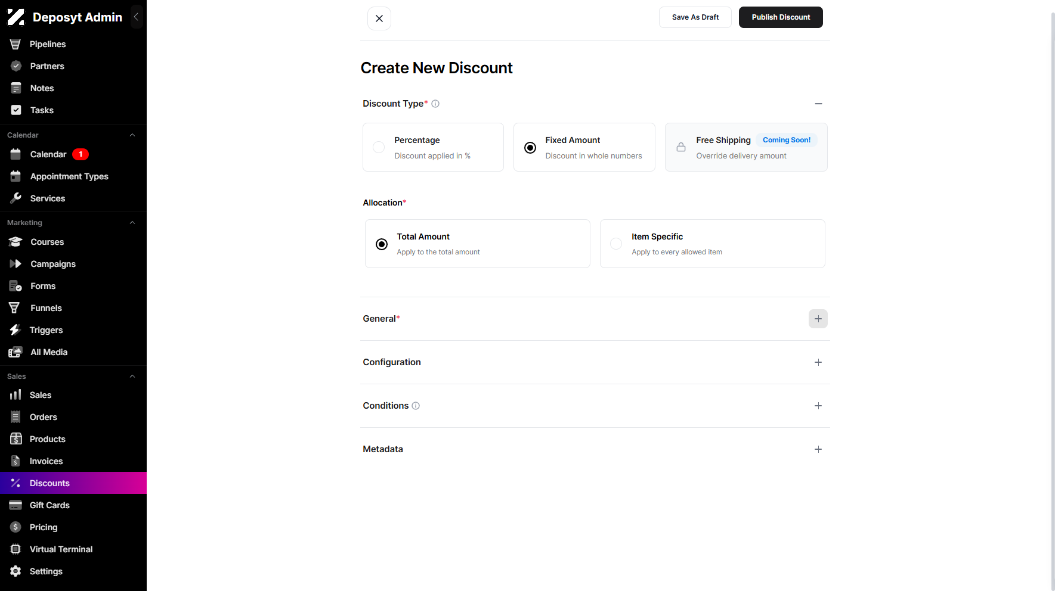1055x591 pixels.
Task: Collapse the Sales sidebar group
Action: point(132,377)
